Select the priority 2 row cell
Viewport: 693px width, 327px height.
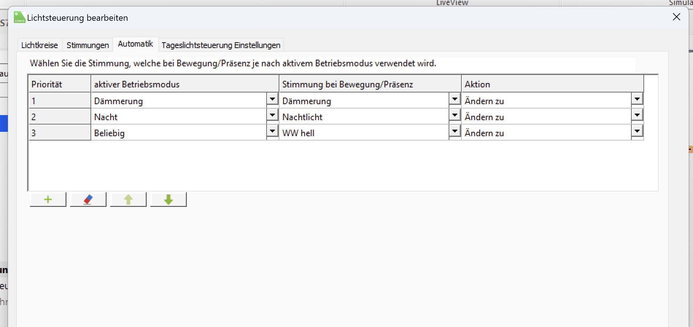[x=59, y=117]
